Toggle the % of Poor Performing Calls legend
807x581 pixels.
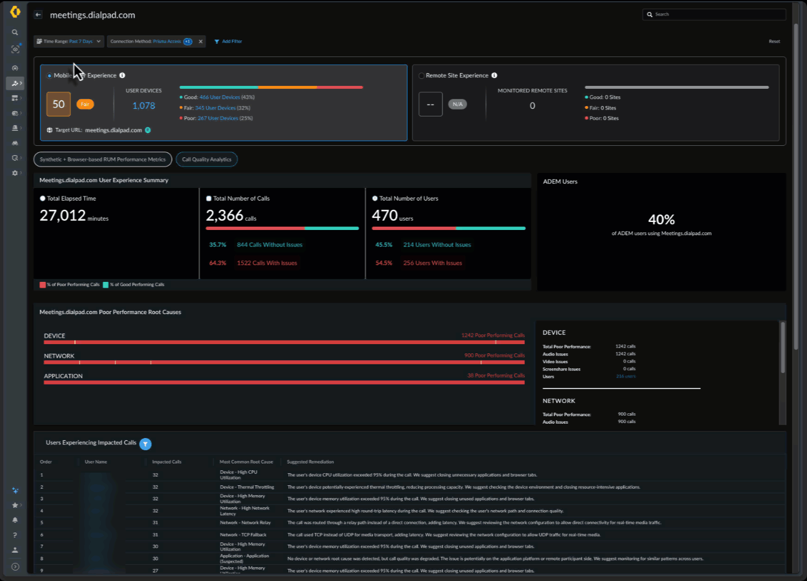coord(70,285)
